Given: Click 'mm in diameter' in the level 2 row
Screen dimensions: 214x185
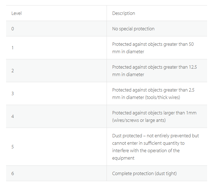Looking at the screenshot, I should tap(128, 75).
